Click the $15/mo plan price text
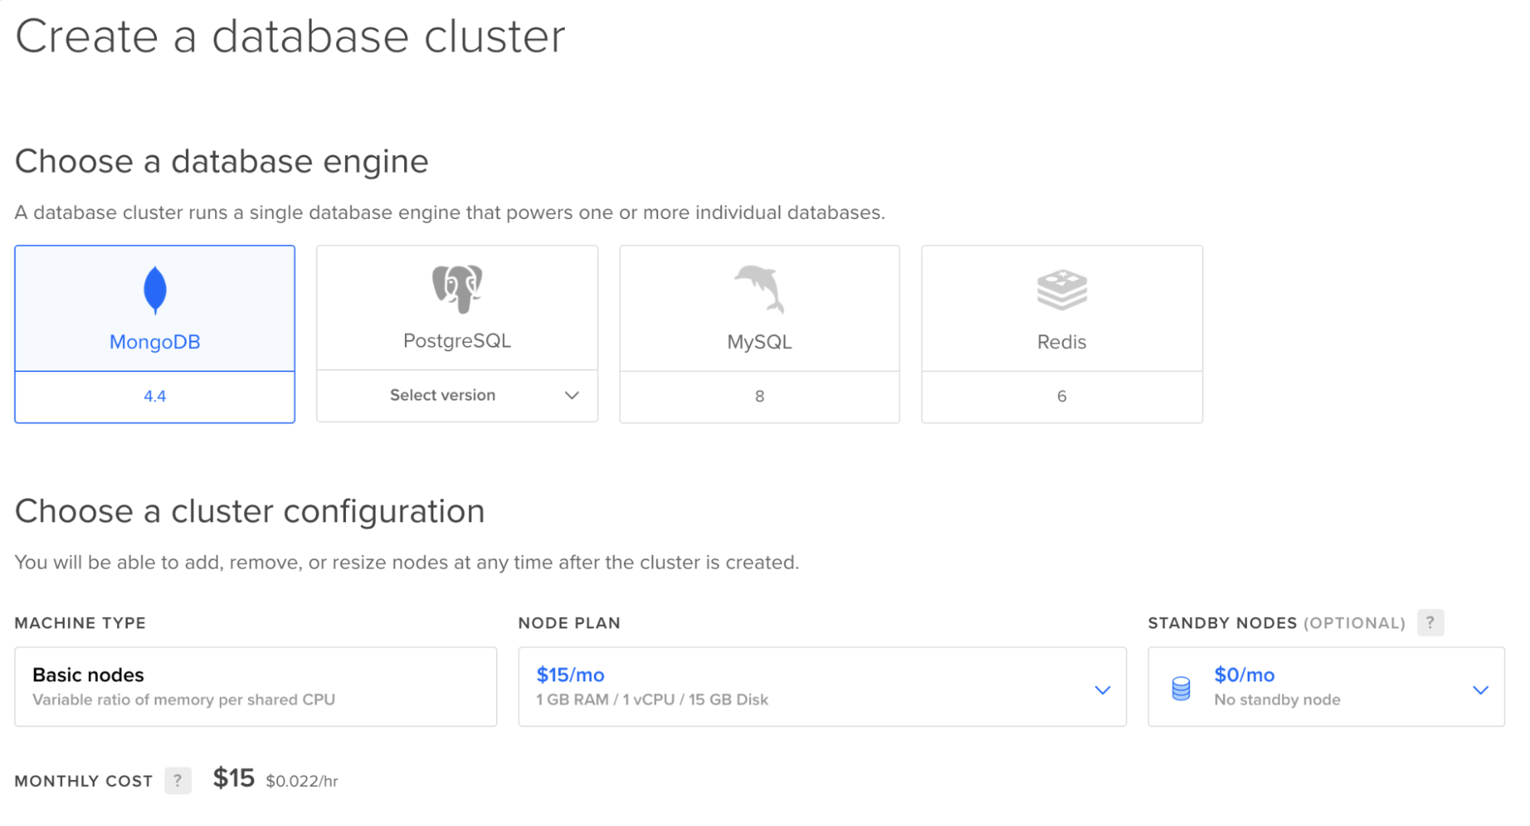This screenshot has width=1530, height=826. pos(570,674)
